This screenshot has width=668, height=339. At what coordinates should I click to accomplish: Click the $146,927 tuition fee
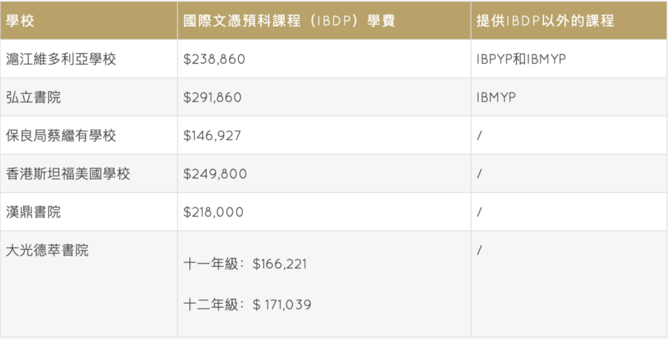coord(212,136)
